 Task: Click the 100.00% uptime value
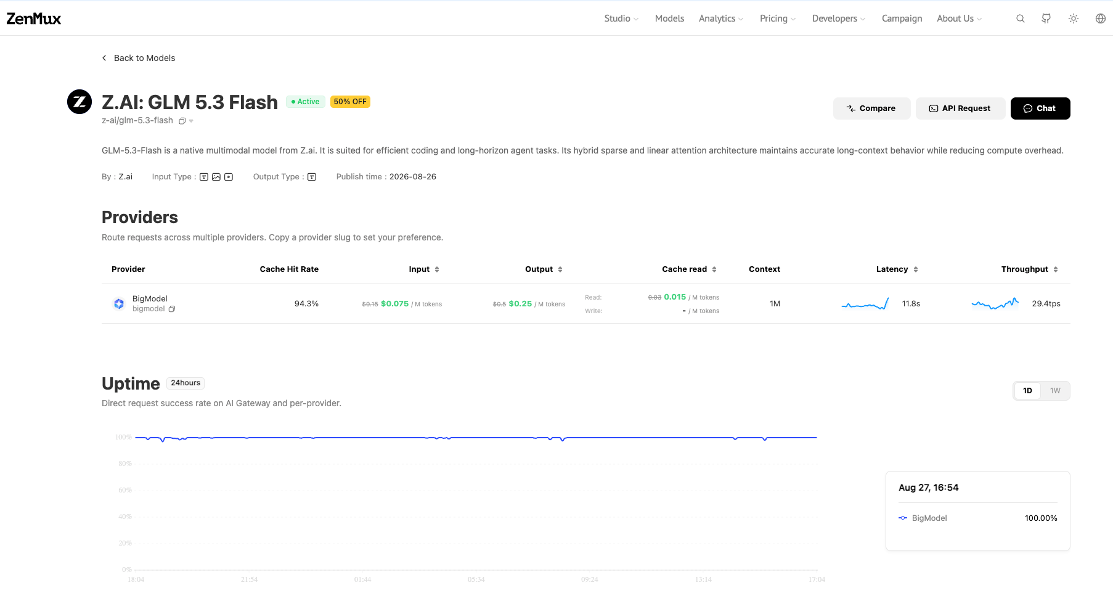[1041, 518]
